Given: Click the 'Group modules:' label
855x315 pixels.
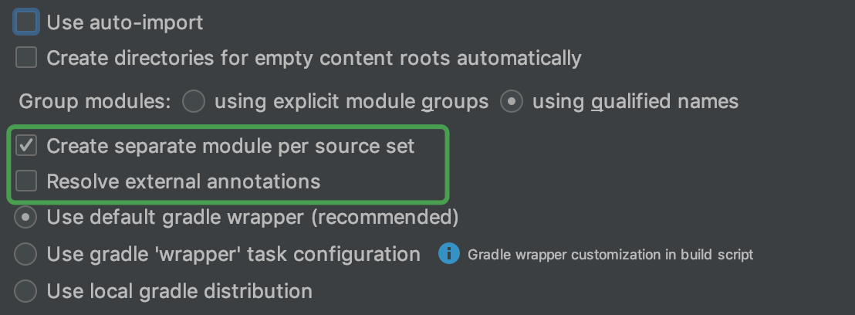Looking at the screenshot, I should point(94,101).
